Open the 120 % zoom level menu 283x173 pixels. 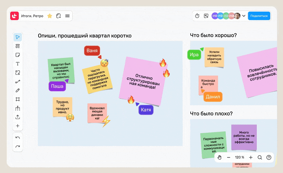coord(239,157)
